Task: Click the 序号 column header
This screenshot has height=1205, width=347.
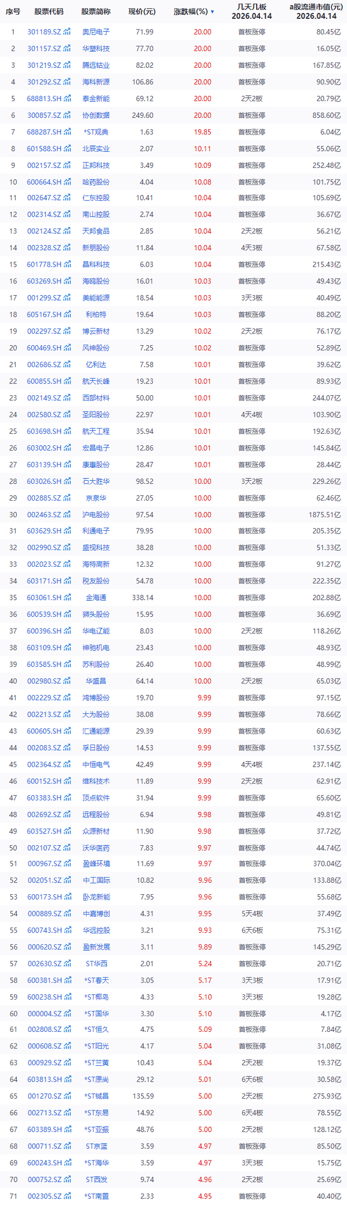Action: point(13,12)
